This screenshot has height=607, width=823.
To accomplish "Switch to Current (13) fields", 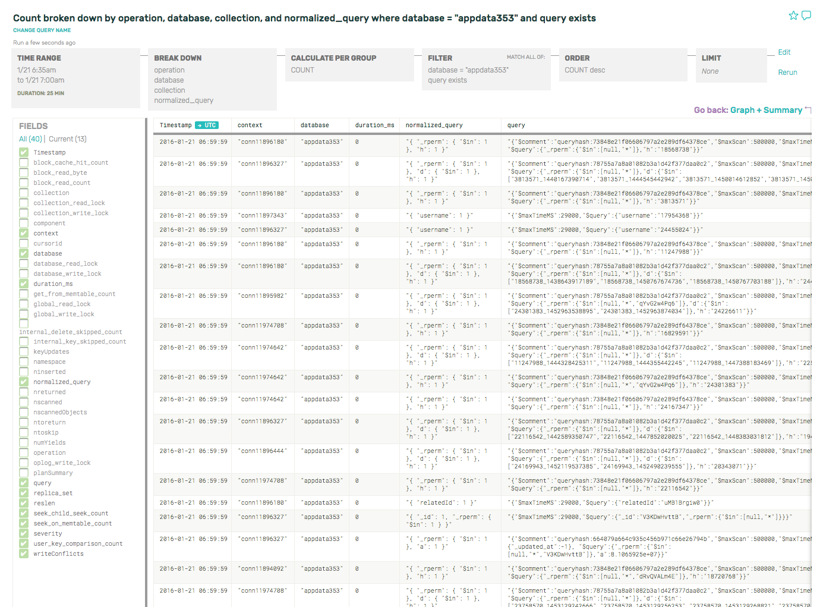I will click(x=68, y=139).
